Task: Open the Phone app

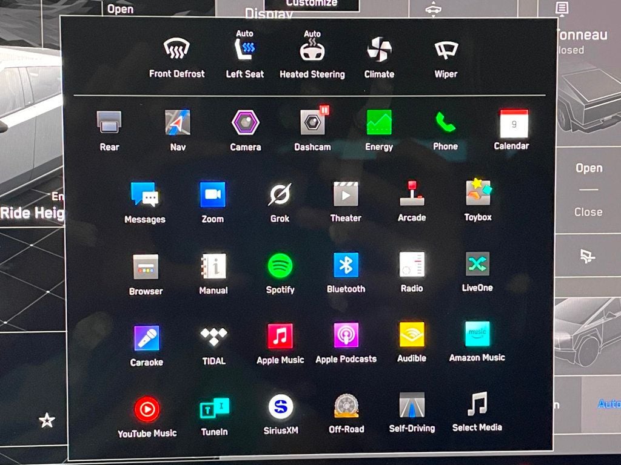Action: pyautogui.click(x=446, y=131)
